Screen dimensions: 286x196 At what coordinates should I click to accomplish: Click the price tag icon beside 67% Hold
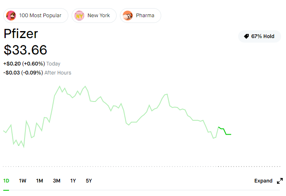(x=246, y=36)
